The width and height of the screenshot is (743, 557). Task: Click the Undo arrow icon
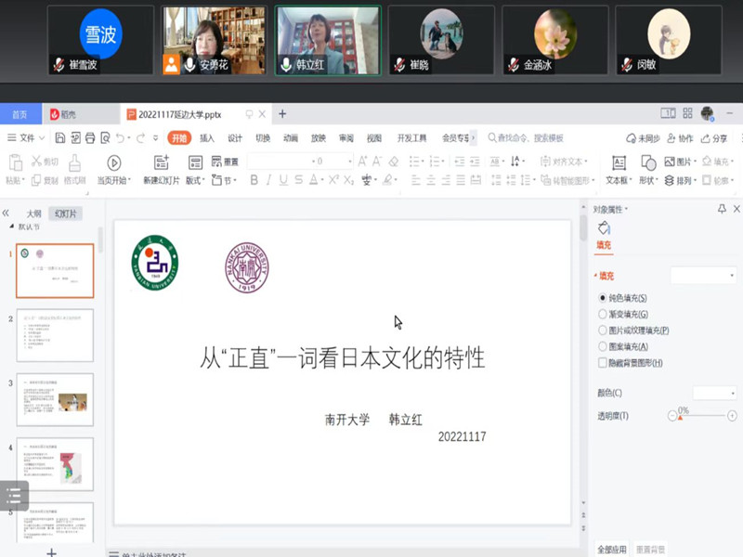point(122,138)
